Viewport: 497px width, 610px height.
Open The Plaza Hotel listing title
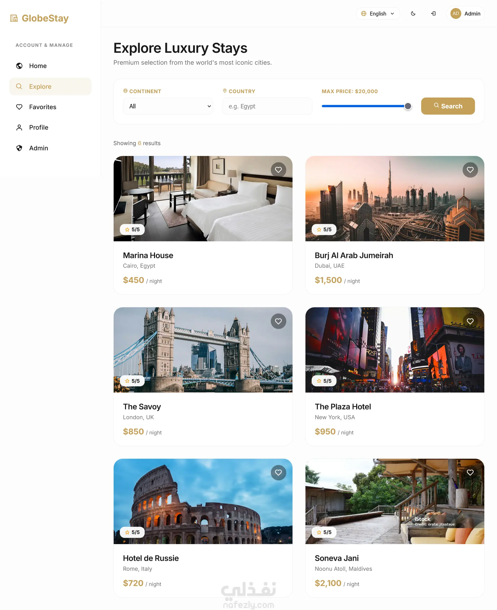tap(343, 407)
